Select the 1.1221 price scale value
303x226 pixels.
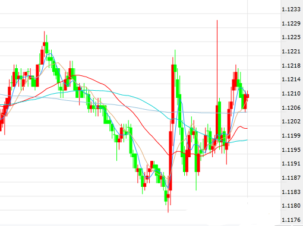[x=291, y=52]
